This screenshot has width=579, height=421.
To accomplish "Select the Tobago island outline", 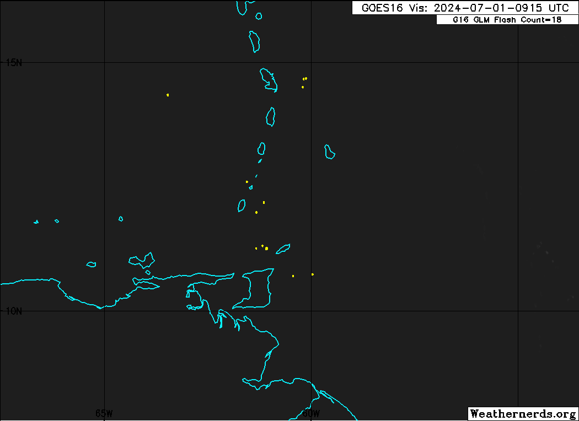I will [x=283, y=249].
